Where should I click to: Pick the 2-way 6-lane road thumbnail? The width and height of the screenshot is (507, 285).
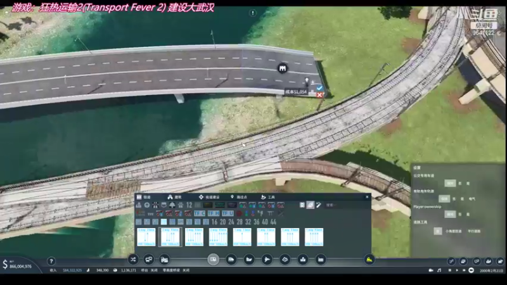point(194,237)
